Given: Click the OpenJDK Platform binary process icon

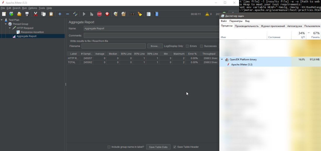Looking at the screenshot, I should point(227,60).
